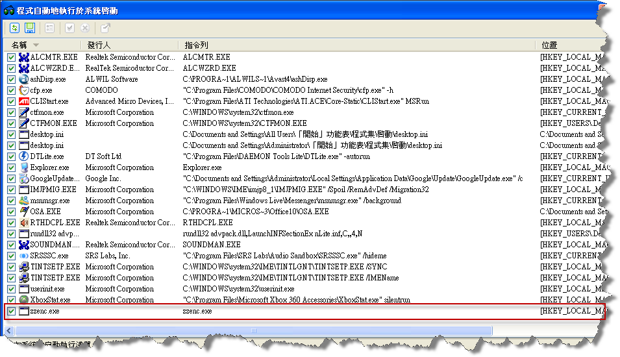Select the uppercase CTFMON.EXE pen icon
Screen dimensions: 620x357
(24, 123)
